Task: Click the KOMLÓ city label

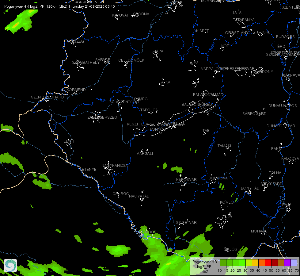Action: point(227,202)
